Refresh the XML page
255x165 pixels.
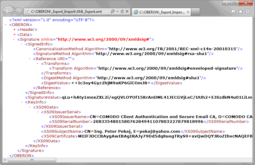pos(122,12)
